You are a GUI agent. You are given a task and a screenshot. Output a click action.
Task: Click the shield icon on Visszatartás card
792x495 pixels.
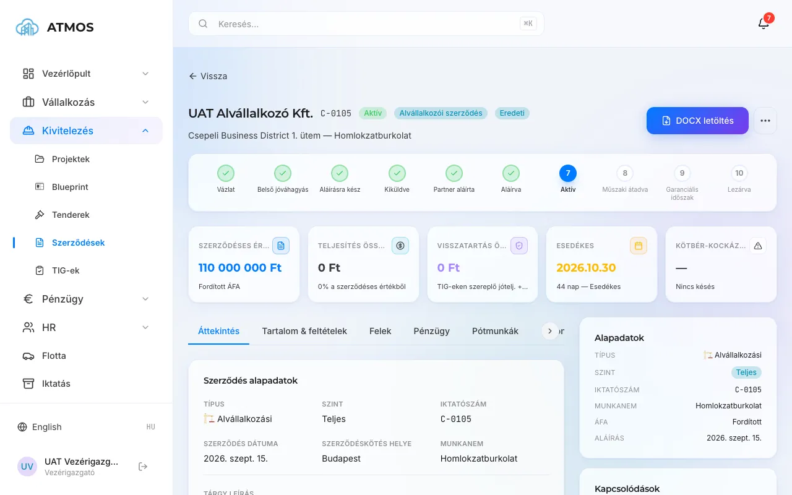(x=519, y=246)
